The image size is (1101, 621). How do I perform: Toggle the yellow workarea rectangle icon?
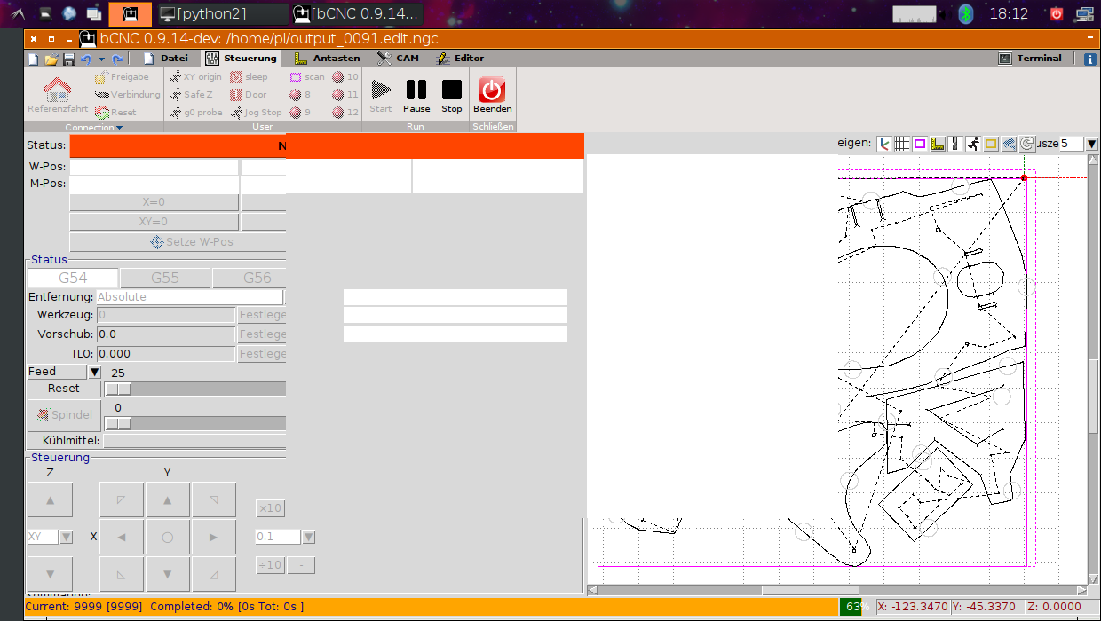[991, 144]
